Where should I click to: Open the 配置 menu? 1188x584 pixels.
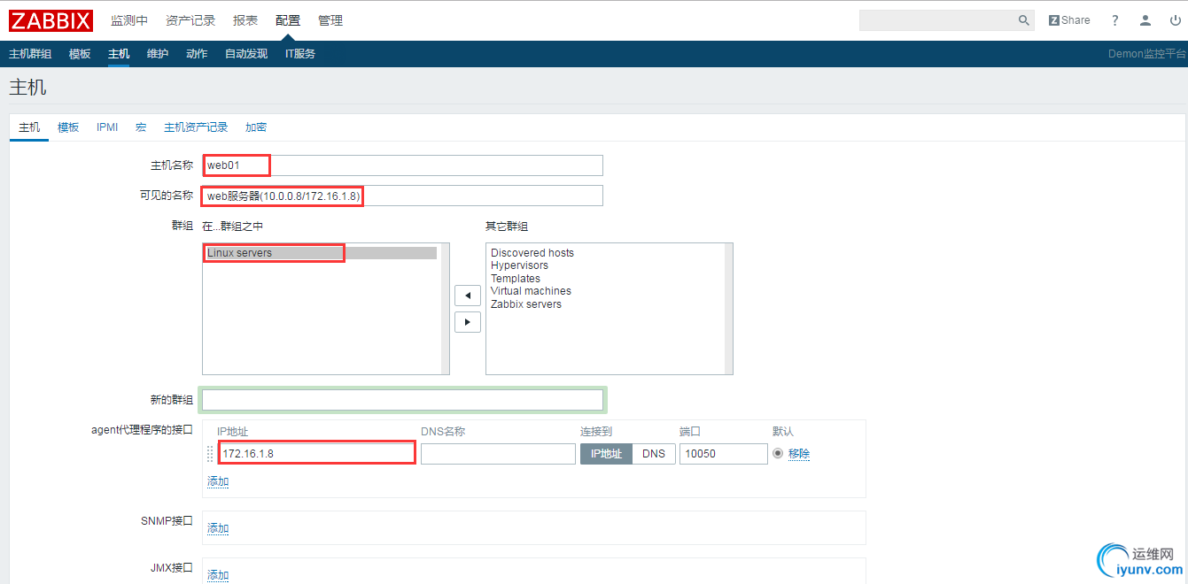pos(288,20)
